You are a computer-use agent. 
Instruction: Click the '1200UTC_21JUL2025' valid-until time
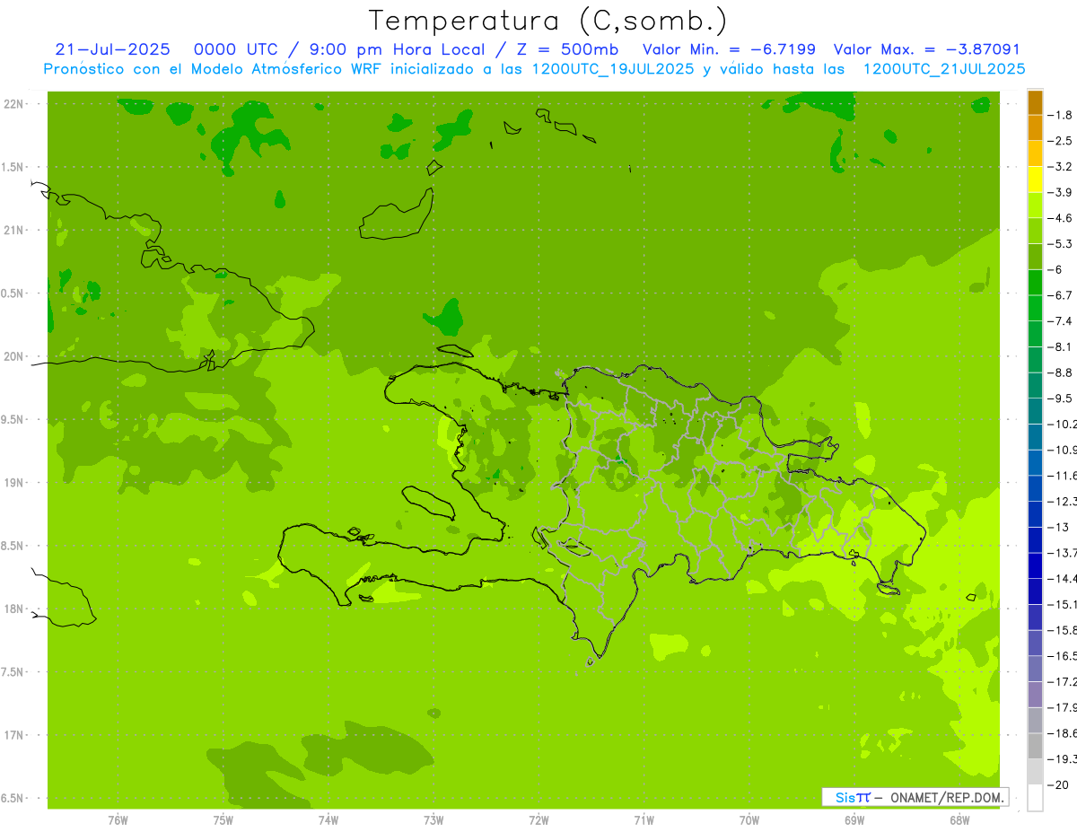click(943, 69)
